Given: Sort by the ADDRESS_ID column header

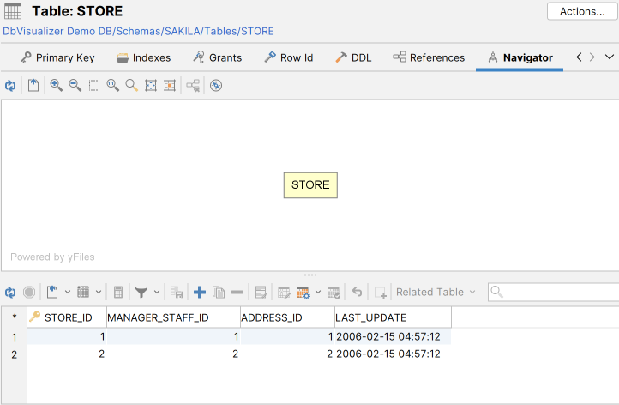Looking at the screenshot, I should [x=287, y=317].
